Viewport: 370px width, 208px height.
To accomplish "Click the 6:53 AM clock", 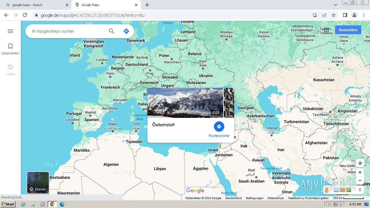I will pyautogui.click(x=355, y=204).
